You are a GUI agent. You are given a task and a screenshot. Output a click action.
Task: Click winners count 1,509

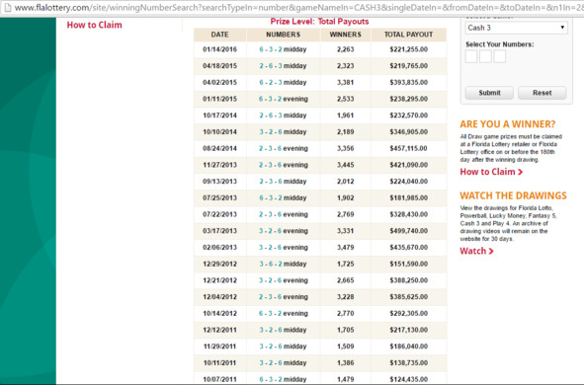pos(345,346)
